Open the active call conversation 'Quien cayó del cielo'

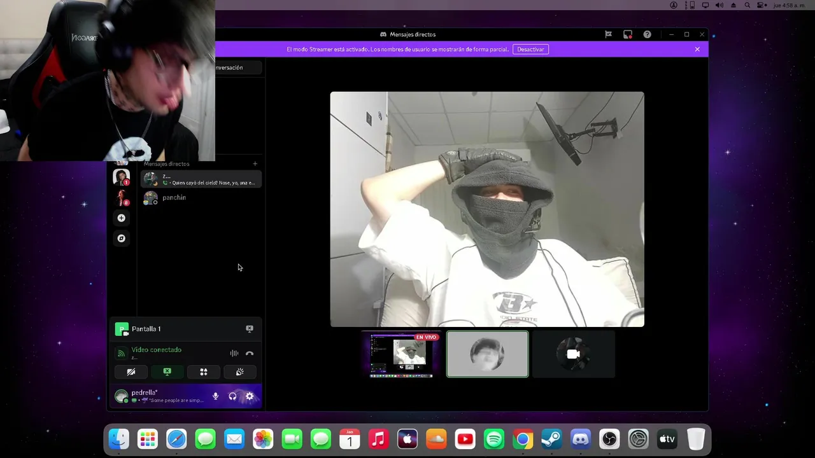tap(201, 179)
